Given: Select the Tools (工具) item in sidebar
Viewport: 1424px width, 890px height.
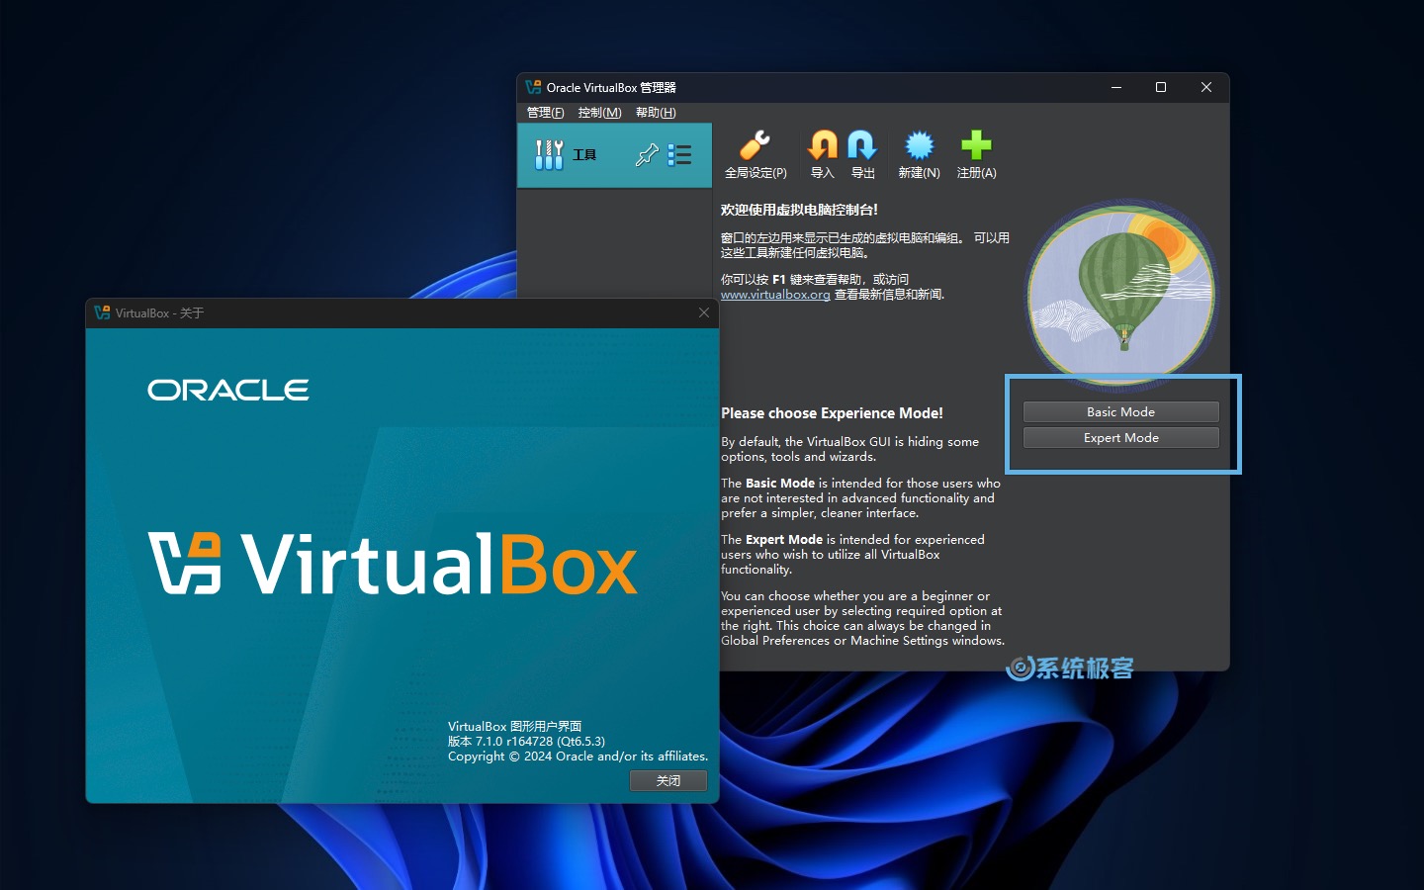Looking at the screenshot, I should (x=614, y=155).
